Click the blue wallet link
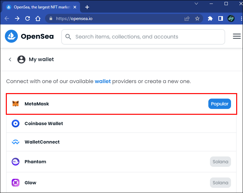Screen dimensions: 243x193 coord(103,81)
